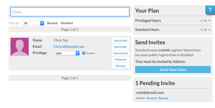
Task: Resend the invite to rose@dozuki.com
Action: [152, 98]
